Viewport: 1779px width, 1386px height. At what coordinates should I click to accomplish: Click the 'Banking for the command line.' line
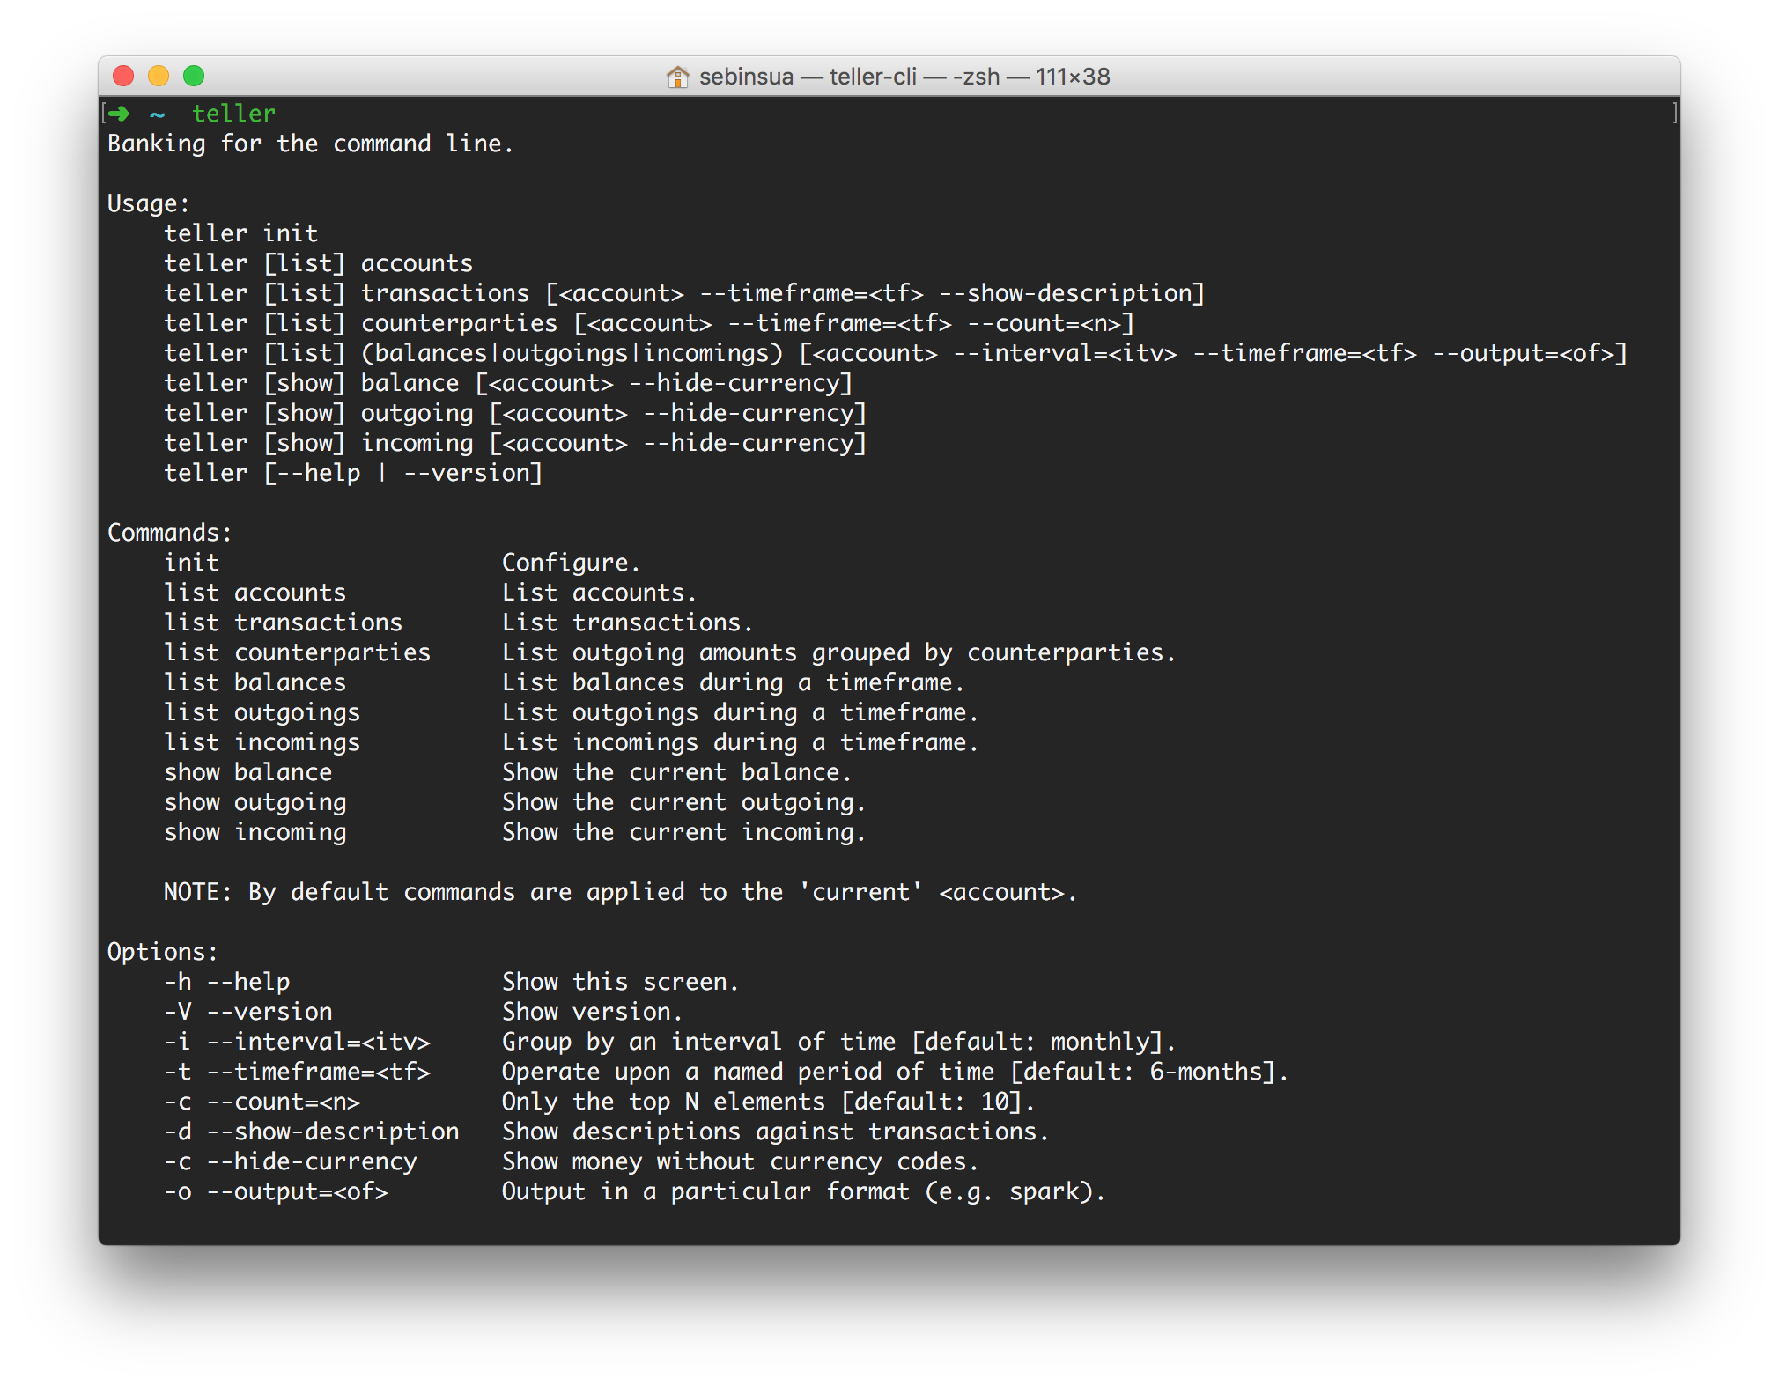click(x=310, y=144)
